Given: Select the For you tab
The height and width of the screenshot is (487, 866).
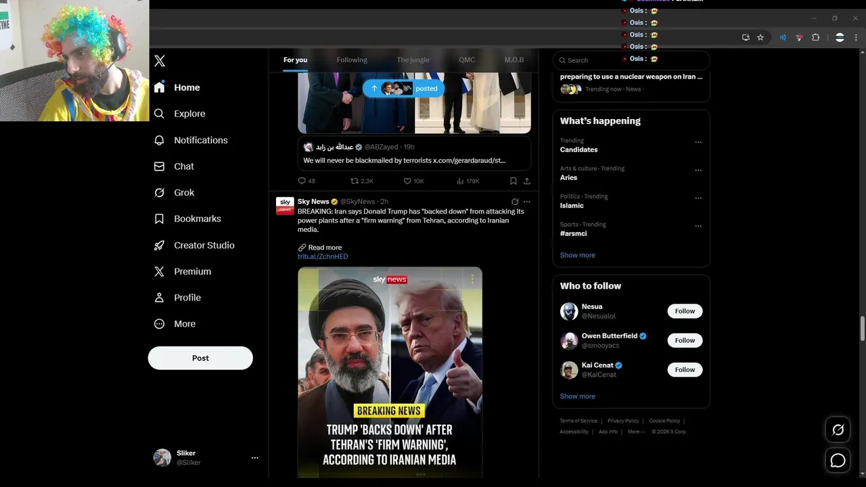Looking at the screenshot, I should pos(295,60).
